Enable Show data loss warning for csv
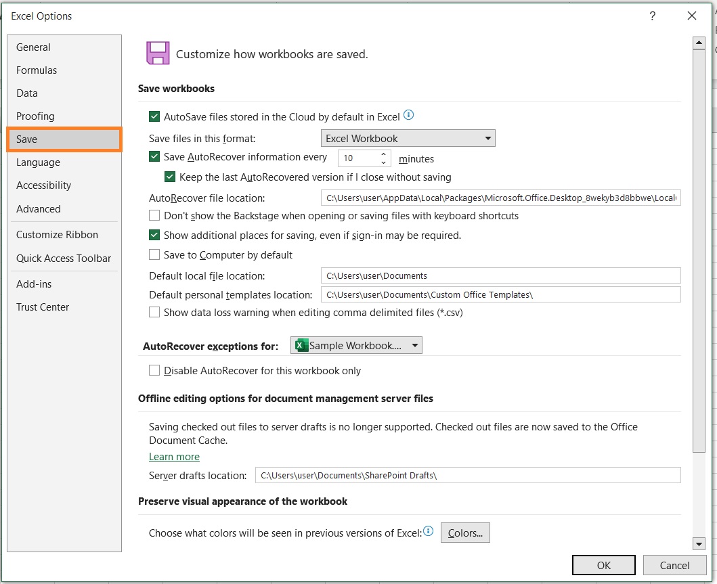The width and height of the screenshot is (717, 584). [x=154, y=312]
